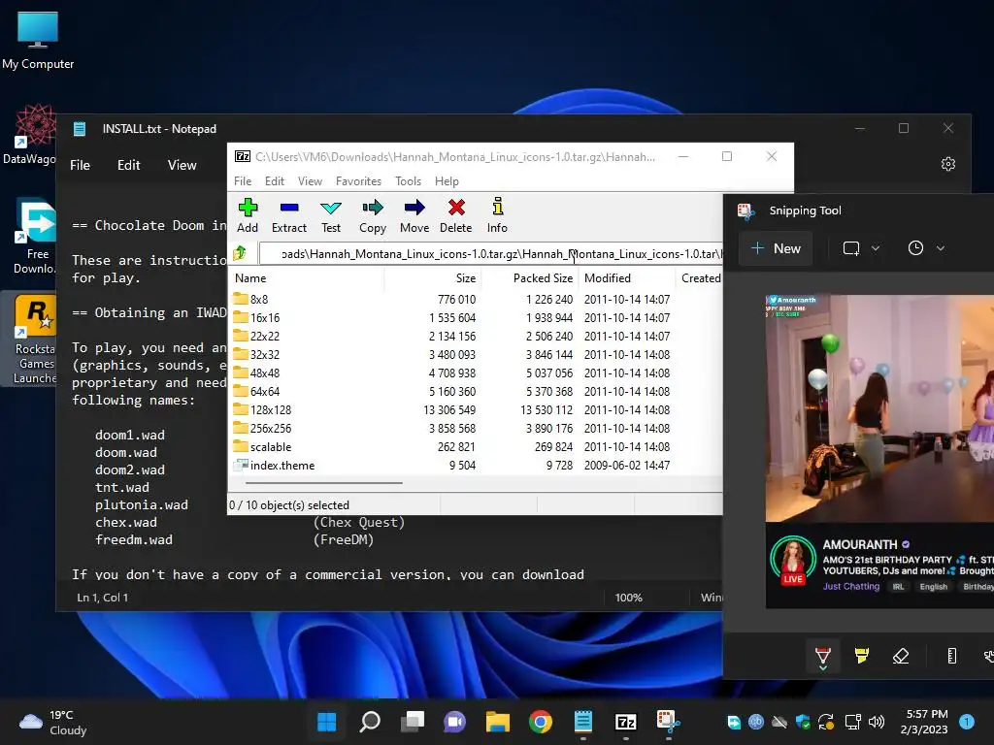
Task: Open weather widget showing 19°C Cloudy
Action: (x=54, y=722)
